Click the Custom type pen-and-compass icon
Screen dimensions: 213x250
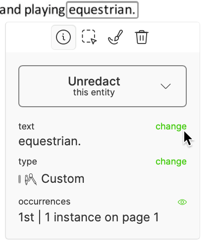coord(31,179)
